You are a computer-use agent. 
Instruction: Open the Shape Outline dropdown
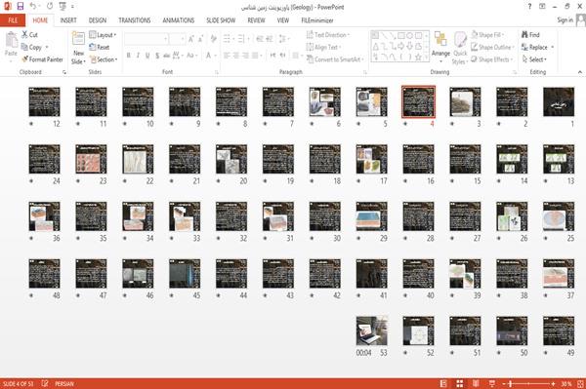click(492, 47)
